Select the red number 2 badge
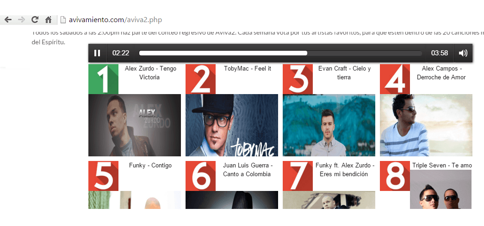The image size is (484, 226). tap(201, 79)
